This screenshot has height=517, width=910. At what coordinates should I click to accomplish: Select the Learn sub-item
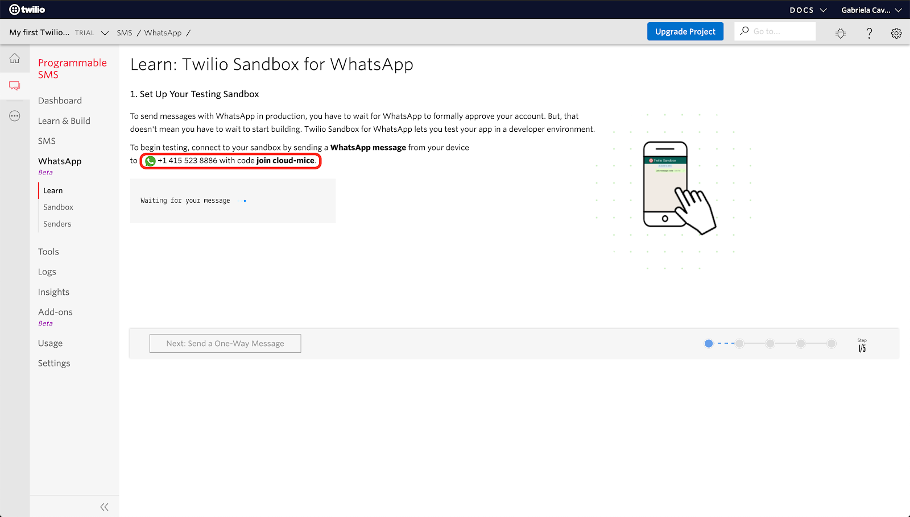(x=53, y=191)
